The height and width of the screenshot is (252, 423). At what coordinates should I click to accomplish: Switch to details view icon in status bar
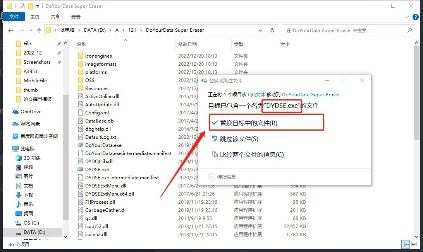[406, 244]
